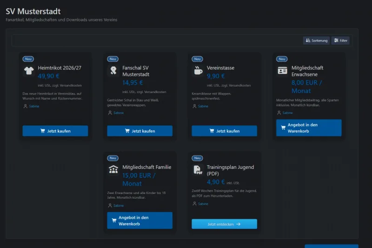
Task: Click the person icon on Fanschal card
Action: pos(110,113)
